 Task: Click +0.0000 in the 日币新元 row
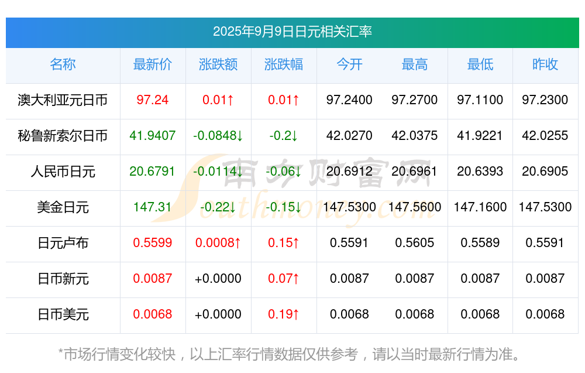(x=218, y=279)
